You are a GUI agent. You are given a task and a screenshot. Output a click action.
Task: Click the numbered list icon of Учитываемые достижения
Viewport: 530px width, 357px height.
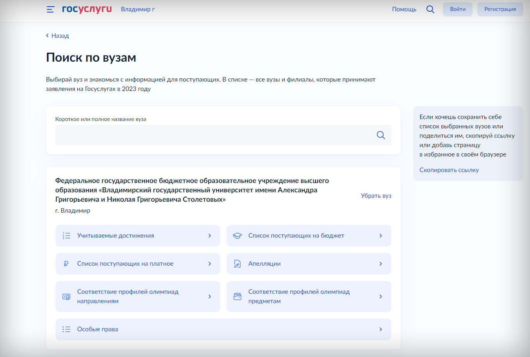(66, 236)
